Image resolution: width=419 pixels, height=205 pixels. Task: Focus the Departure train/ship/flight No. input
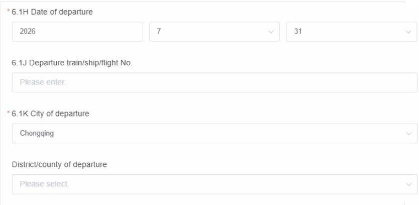tap(215, 82)
